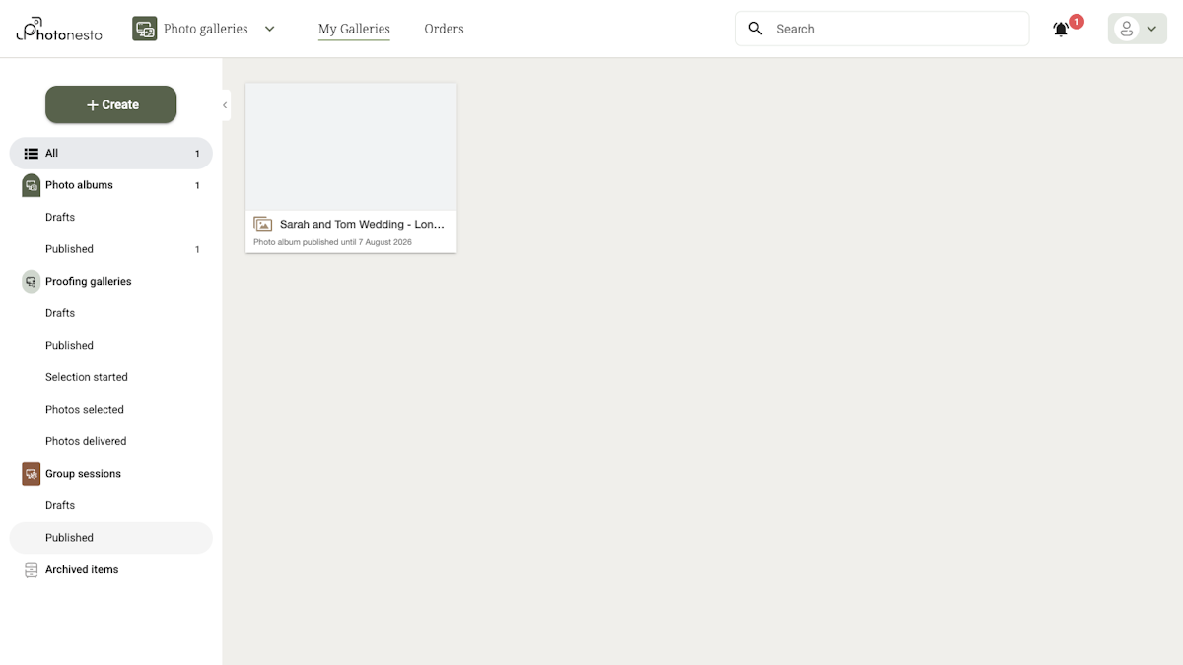
Task: Click the Sarah and Tom Wedding title
Action: pos(362,224)
